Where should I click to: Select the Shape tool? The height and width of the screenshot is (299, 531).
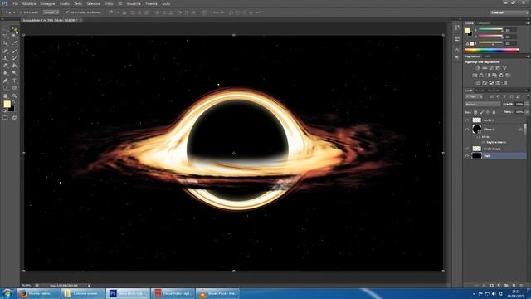15,88
